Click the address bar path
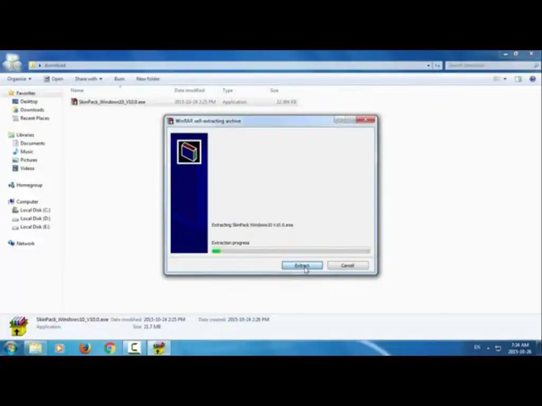 coord(55,65)
